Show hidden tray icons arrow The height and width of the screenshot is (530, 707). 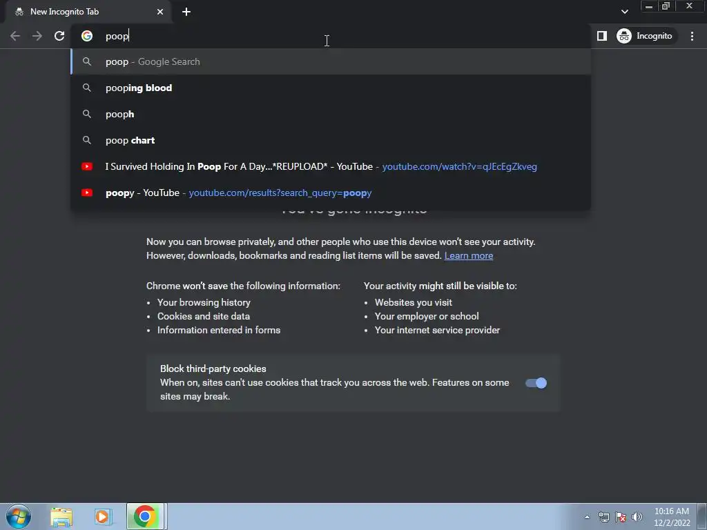(587, 517)
